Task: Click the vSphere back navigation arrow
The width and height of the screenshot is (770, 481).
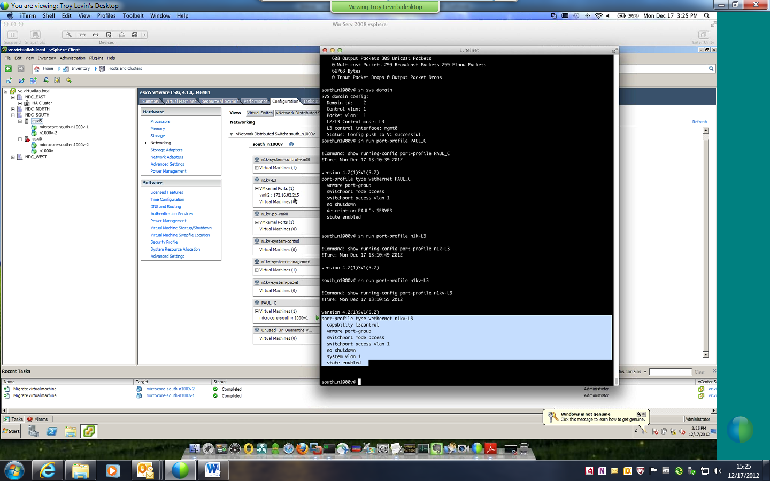Action: coord(8,68)
